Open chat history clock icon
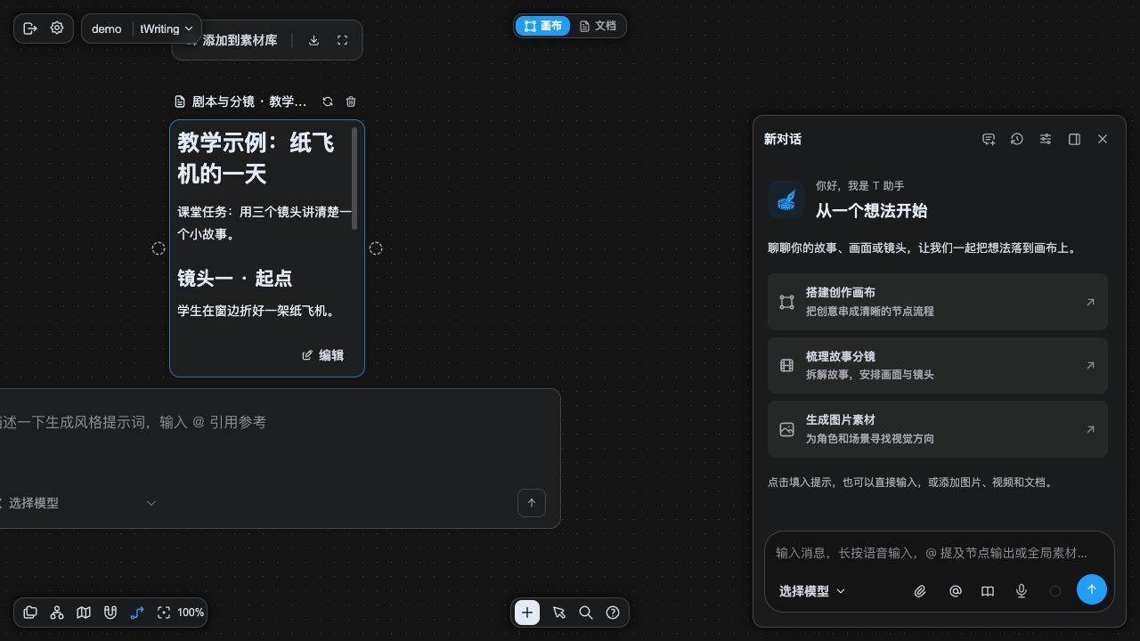Screen dimensions: 1140x641 coord(1017,139)
